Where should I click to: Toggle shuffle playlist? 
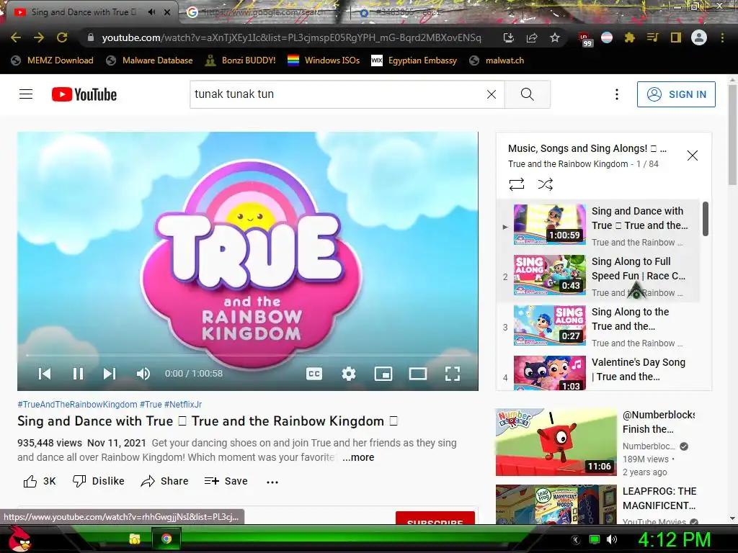[x=545, y=184]
